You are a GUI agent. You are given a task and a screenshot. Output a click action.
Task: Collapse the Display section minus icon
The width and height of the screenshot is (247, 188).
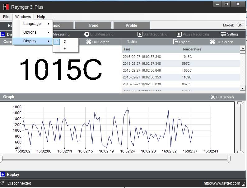(3, 34)
